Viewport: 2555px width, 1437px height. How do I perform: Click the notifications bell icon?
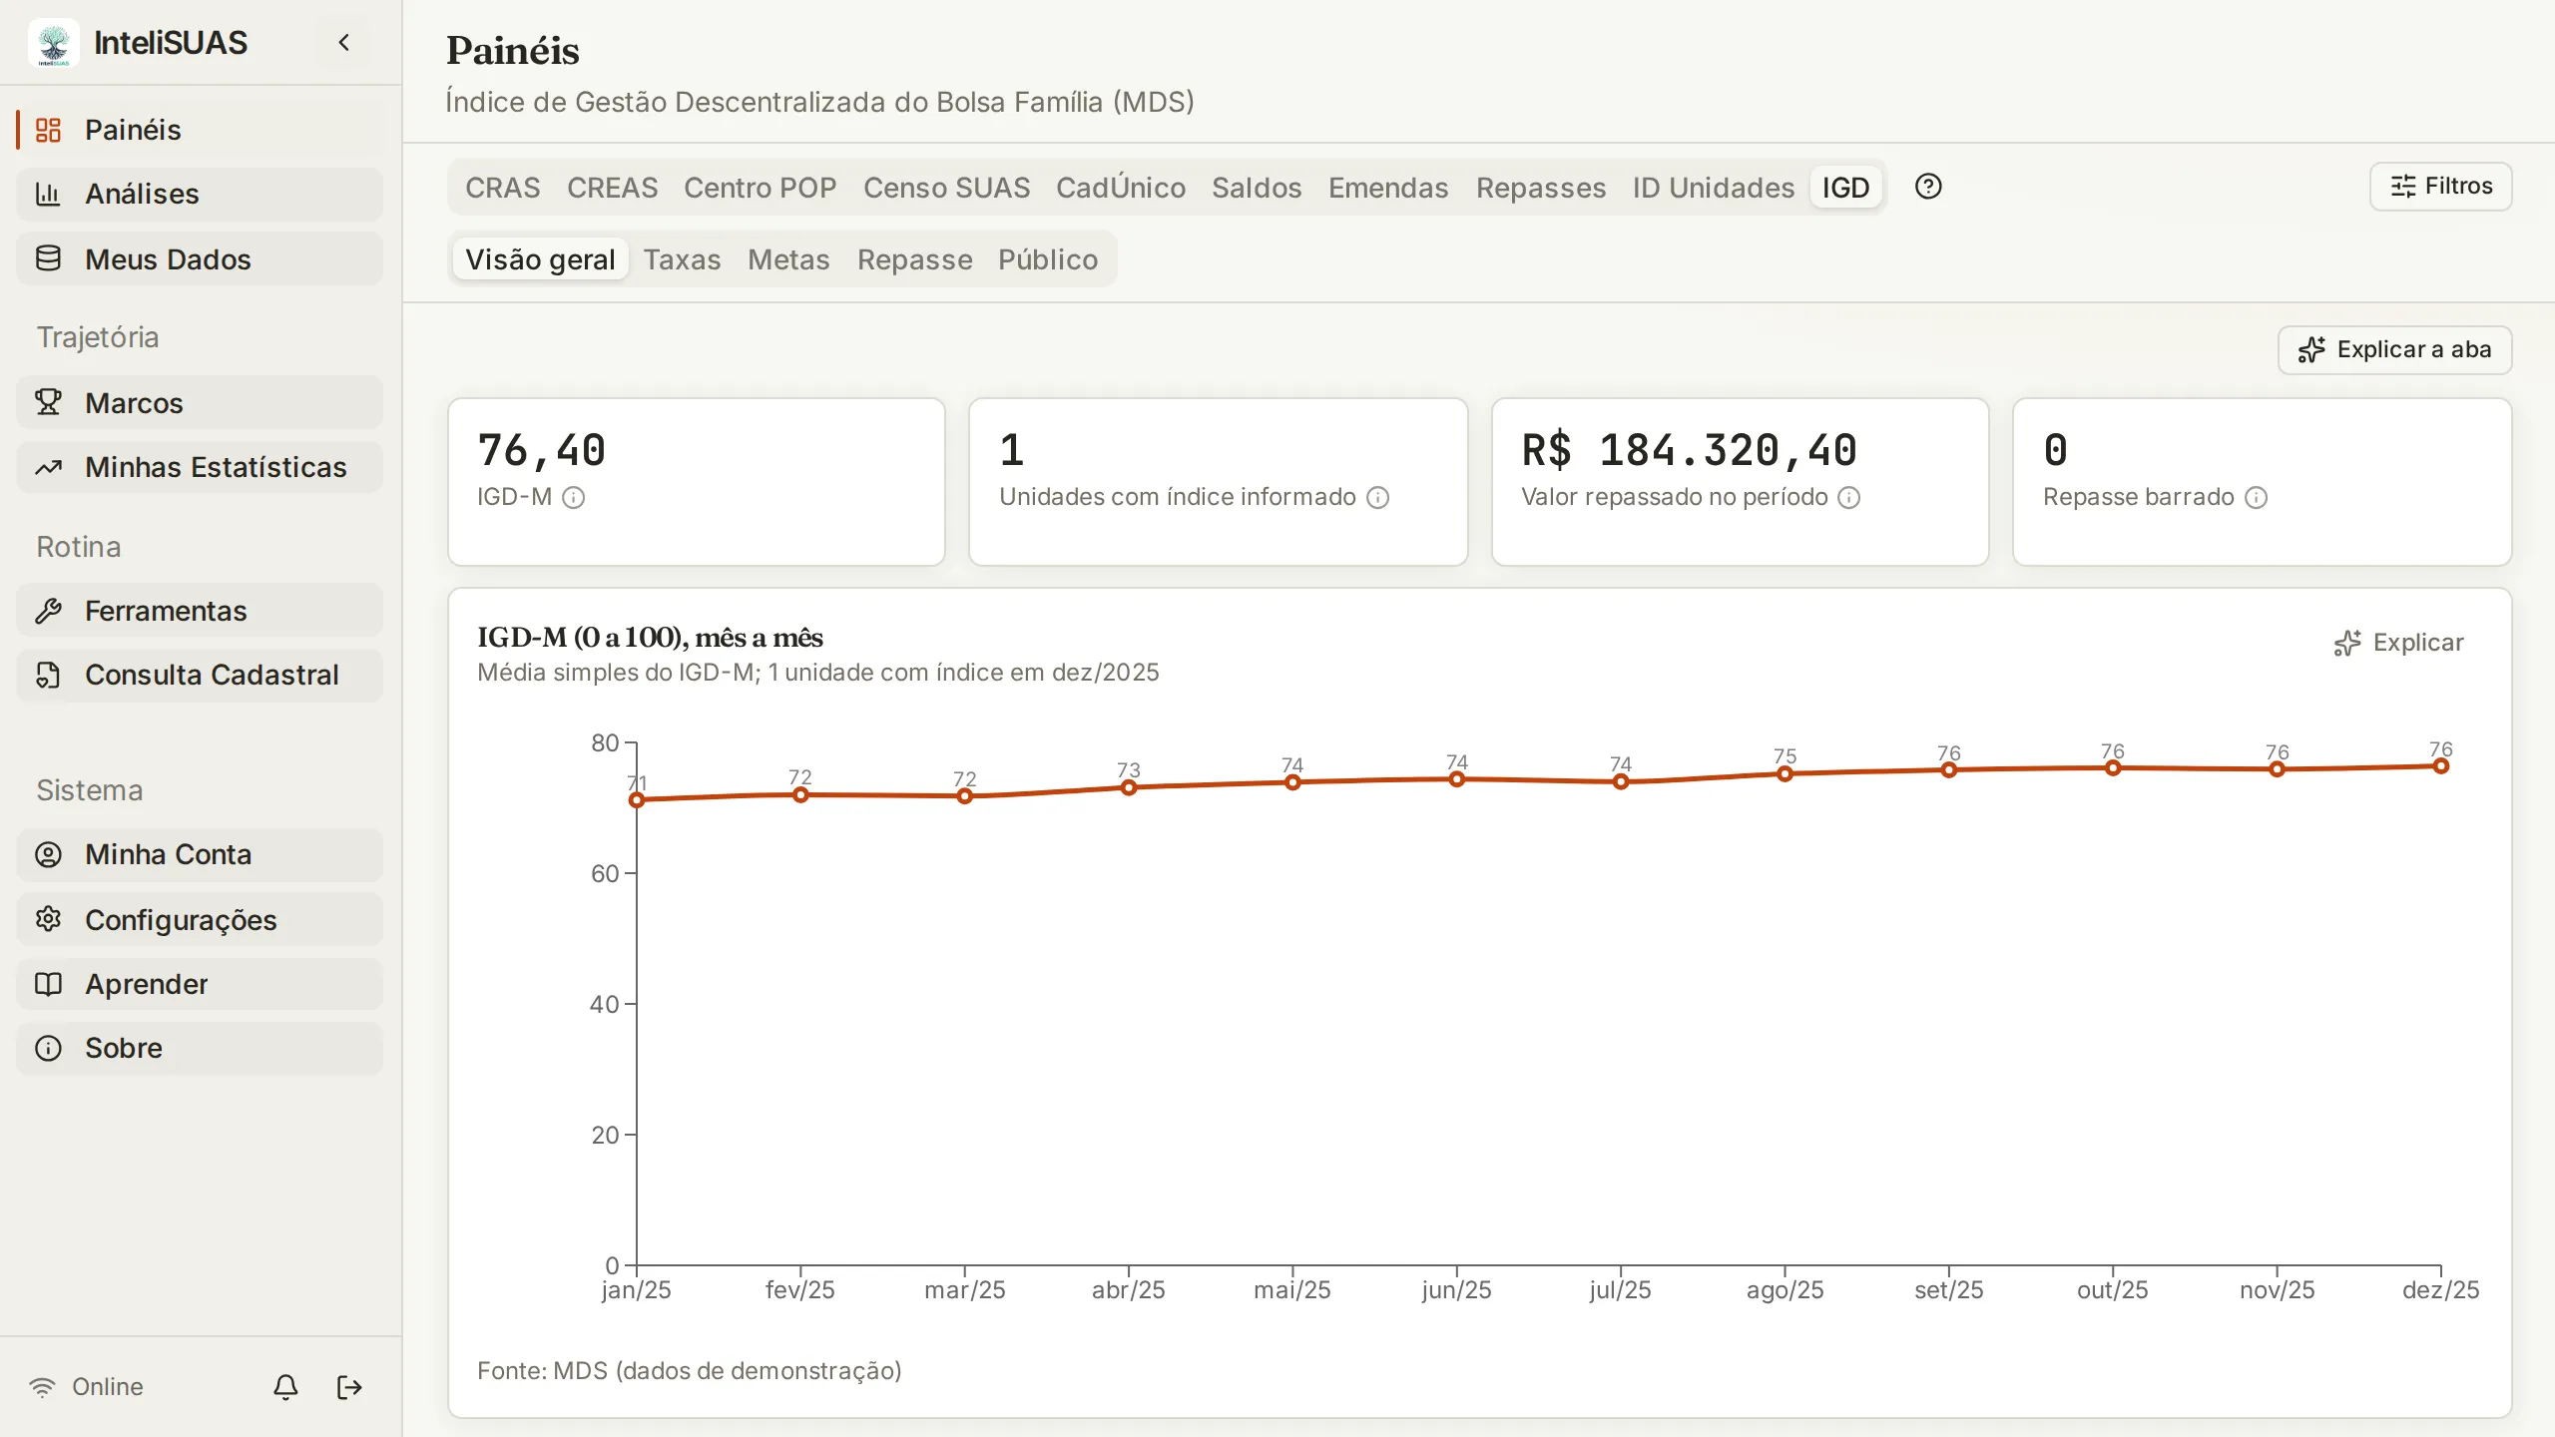tap(285, 1387)
